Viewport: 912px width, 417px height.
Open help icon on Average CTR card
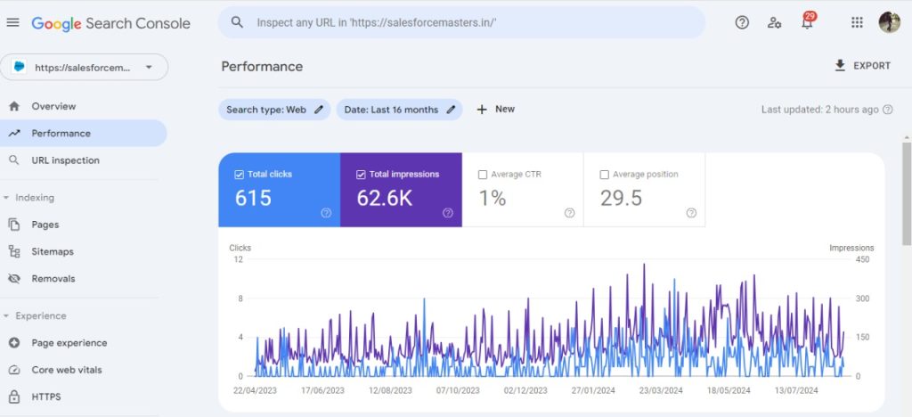pyautogui.click(x=569, y=213)
